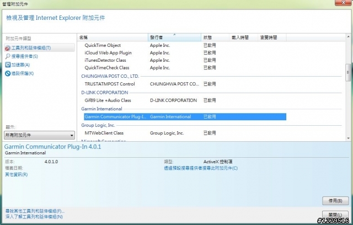Click the 關閉(L) close button
Viewport: 353px width, 225px height.
335,215
